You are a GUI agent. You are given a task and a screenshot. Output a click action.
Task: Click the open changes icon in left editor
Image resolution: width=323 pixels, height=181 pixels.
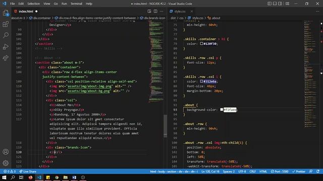tap(149, 11)
